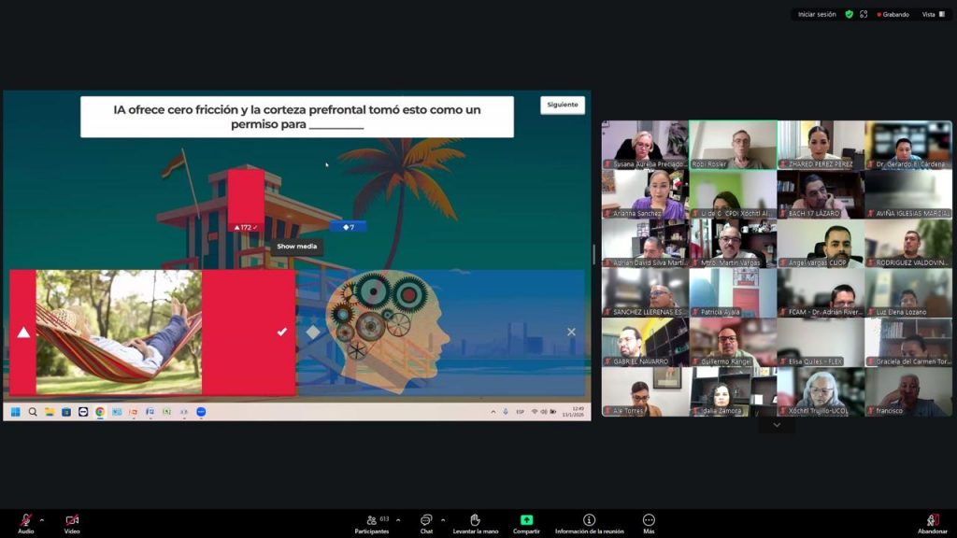Show more video tiles with down chevron
The height and width of the screenshot is (538, 957).
(776, 425)
